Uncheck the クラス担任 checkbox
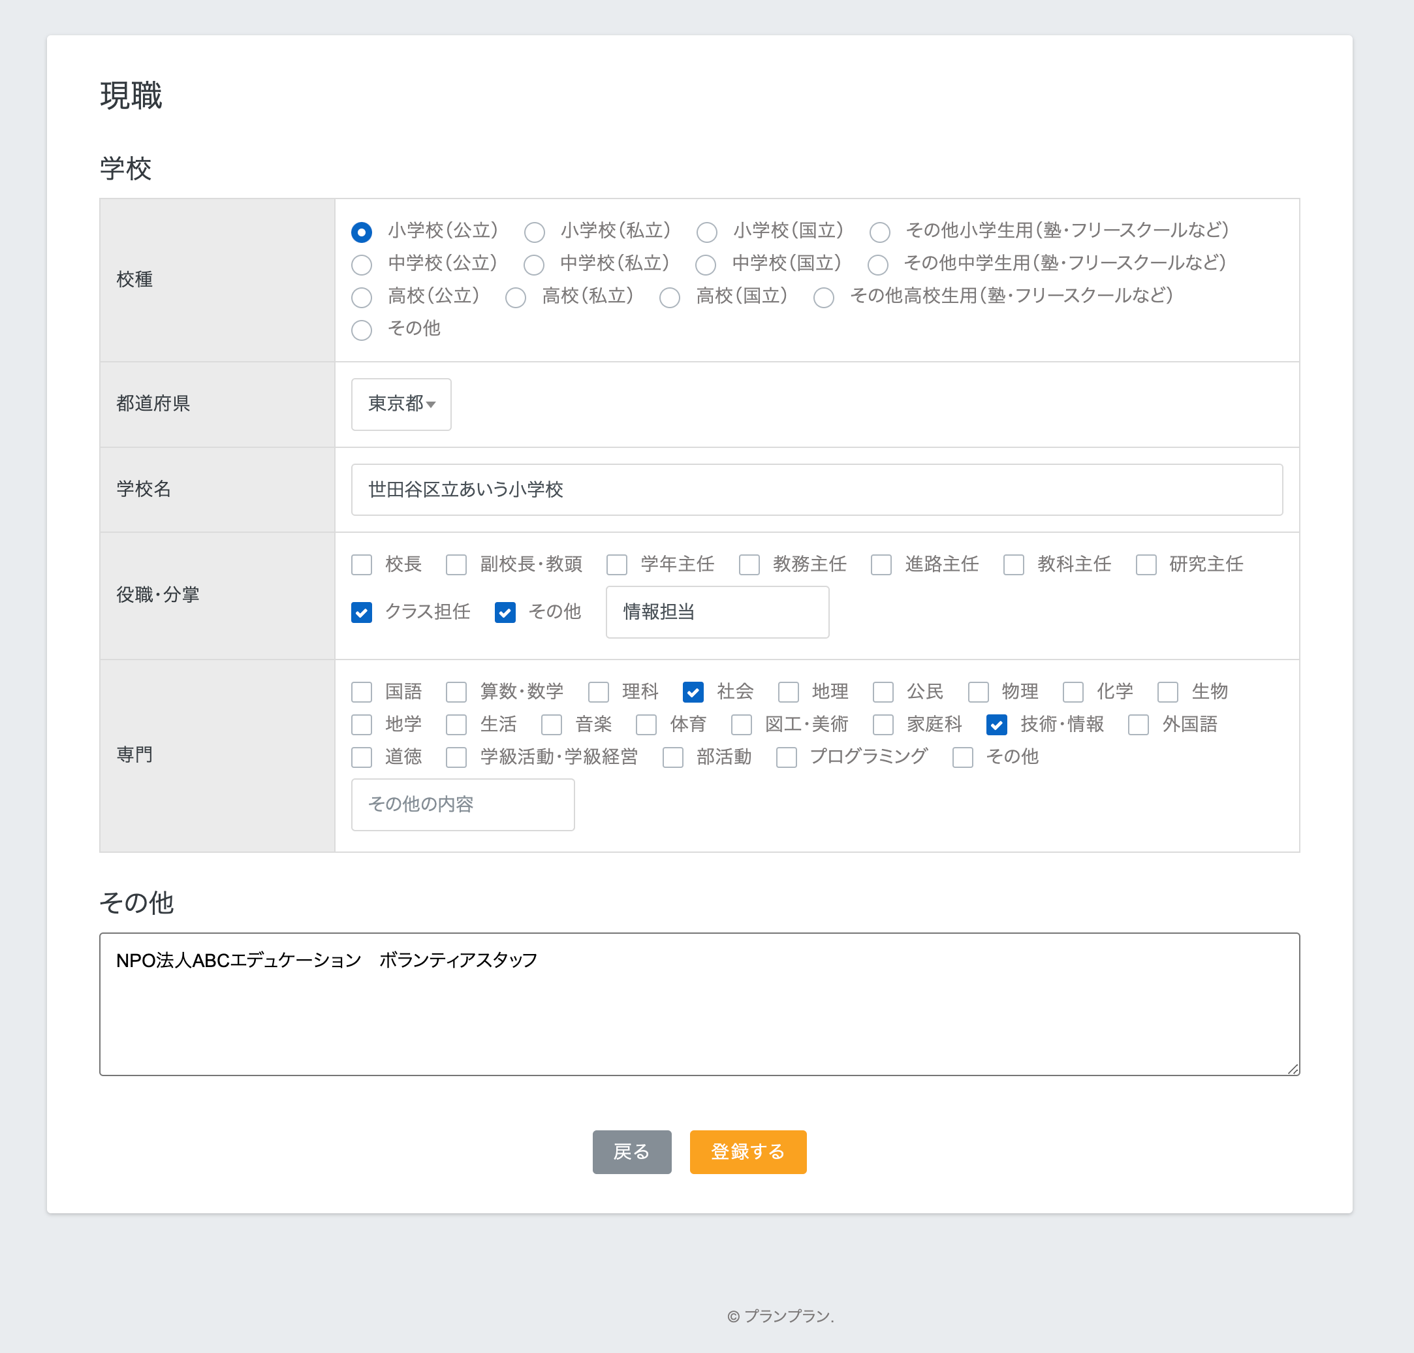Image resolution: width=1414 pixels, height=1353 pixels. pos(361,613)
